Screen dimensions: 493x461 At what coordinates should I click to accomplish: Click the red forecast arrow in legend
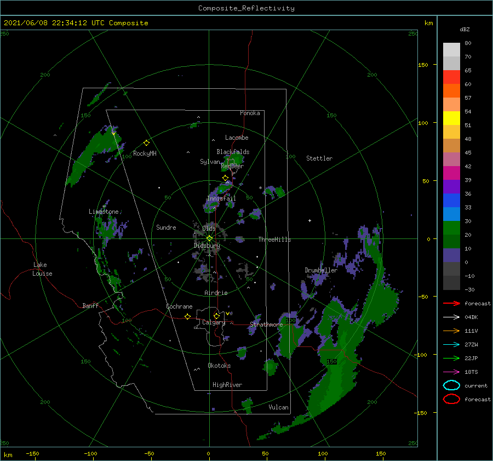pyautogui.click(x=451, y=303)
